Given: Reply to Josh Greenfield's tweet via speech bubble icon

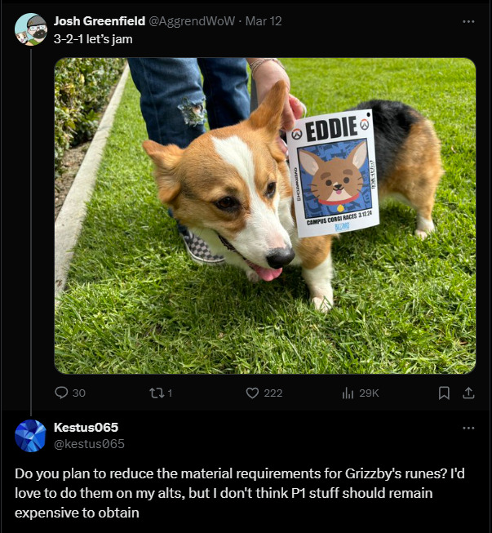Looking at the screenshot, I should [61, 393].
